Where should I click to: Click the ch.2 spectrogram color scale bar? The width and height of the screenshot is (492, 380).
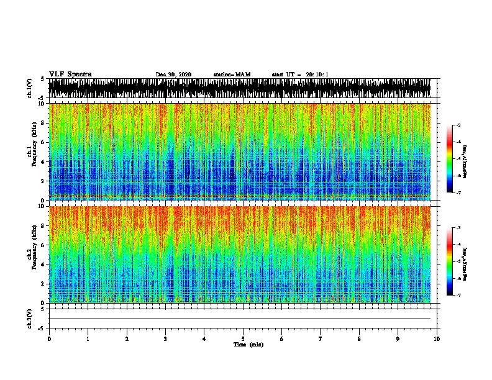click(450, 261)
